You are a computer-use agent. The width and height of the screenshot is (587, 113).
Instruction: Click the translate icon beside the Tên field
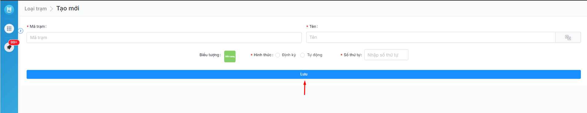click(x=568, y=37)
